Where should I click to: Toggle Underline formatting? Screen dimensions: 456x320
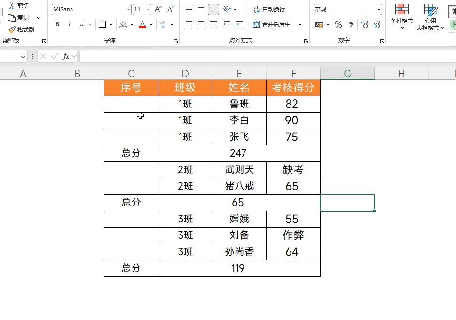coord(81,24)
